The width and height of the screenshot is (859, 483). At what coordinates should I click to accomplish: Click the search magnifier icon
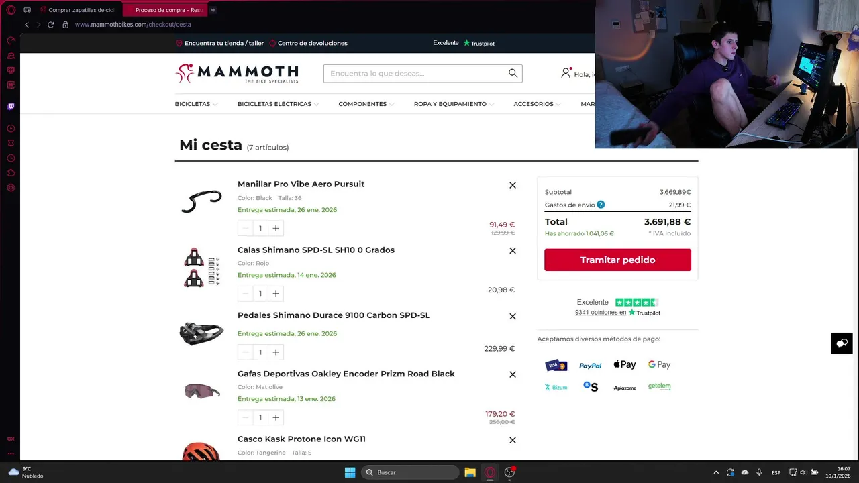[513, 73]
